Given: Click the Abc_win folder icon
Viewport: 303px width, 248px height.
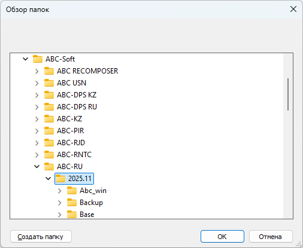Looking at the screenshot, I should [72, 191].
